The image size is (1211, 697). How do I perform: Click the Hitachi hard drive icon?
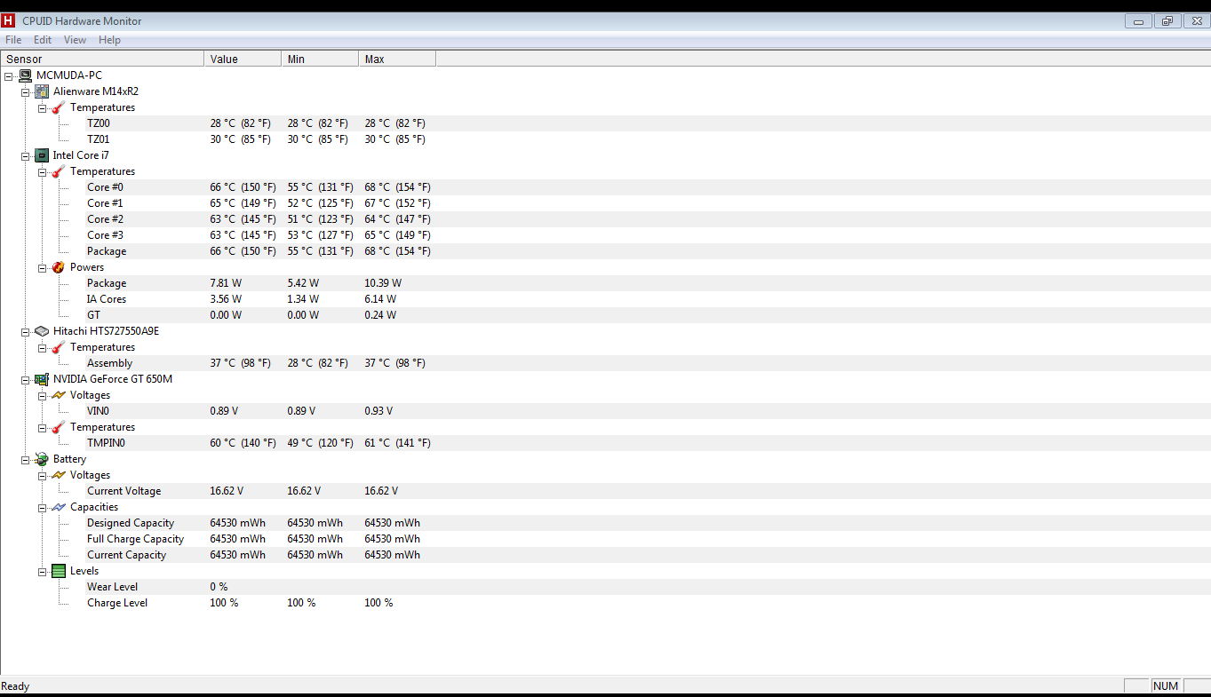click(x=42, y=331)
